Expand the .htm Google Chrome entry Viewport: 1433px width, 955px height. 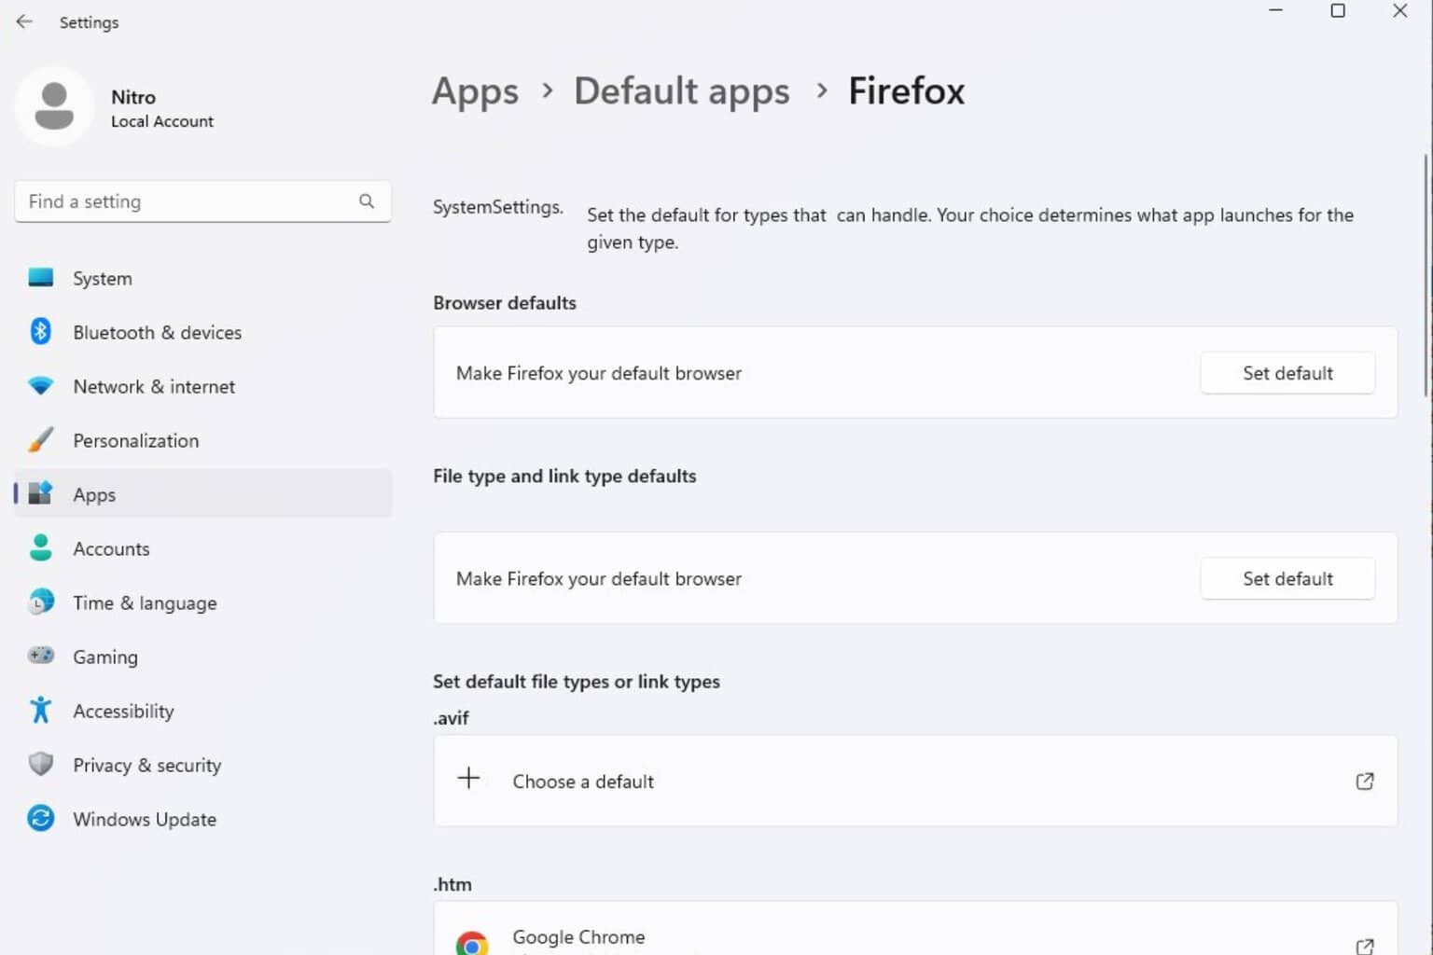point(577,936)
